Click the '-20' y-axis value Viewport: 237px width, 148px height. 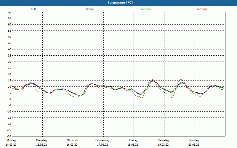[9, 124]
